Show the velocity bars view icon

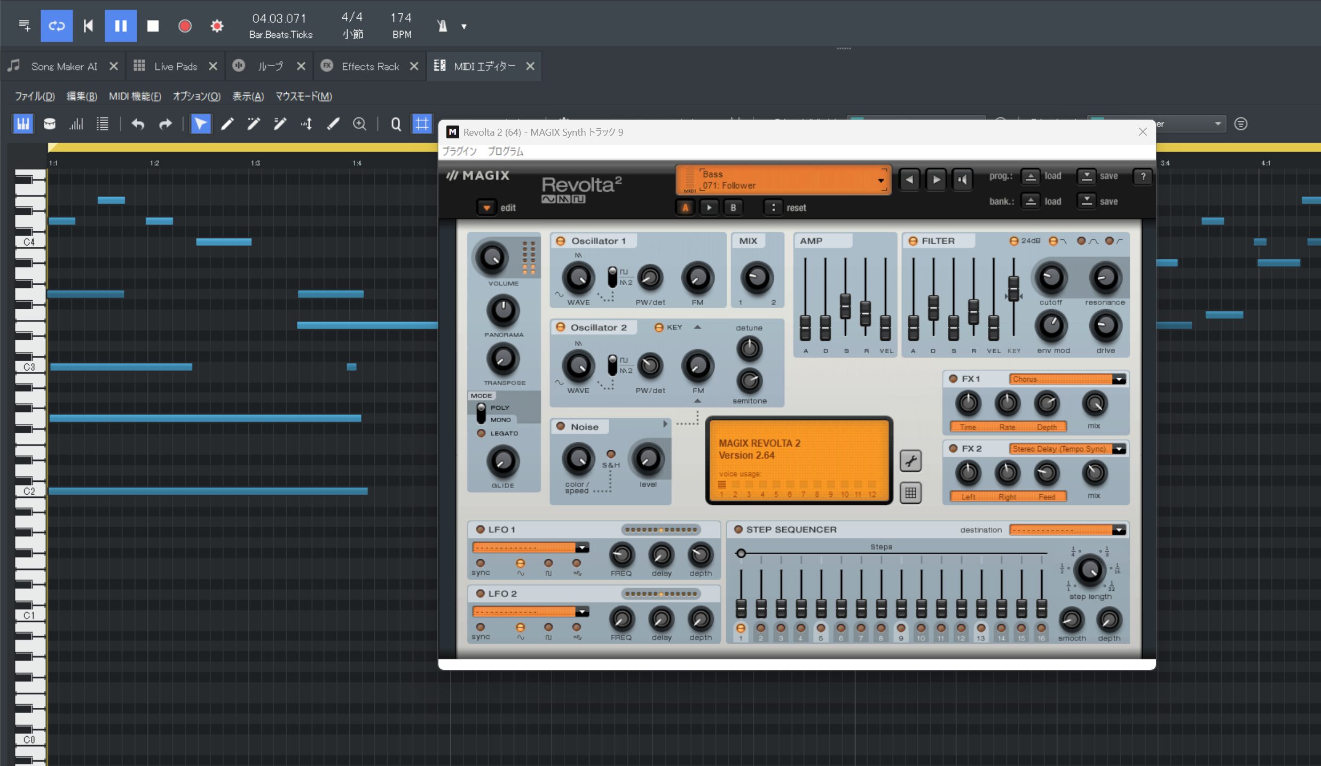point(76,124)
